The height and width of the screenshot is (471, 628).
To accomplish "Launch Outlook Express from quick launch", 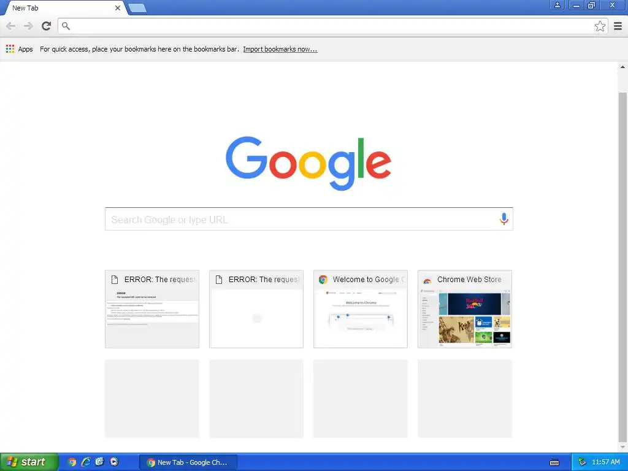I will [100, 462].
